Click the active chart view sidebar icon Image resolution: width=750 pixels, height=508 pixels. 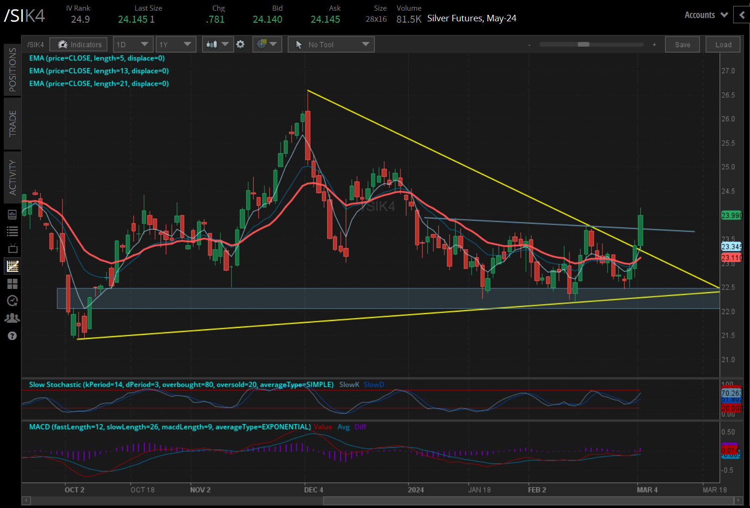click(x=12, y=266)
